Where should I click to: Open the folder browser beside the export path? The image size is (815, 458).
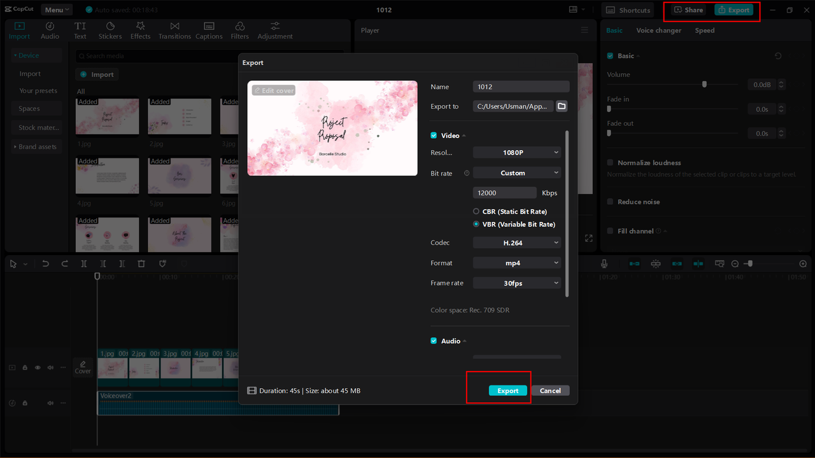click(561, 106)
